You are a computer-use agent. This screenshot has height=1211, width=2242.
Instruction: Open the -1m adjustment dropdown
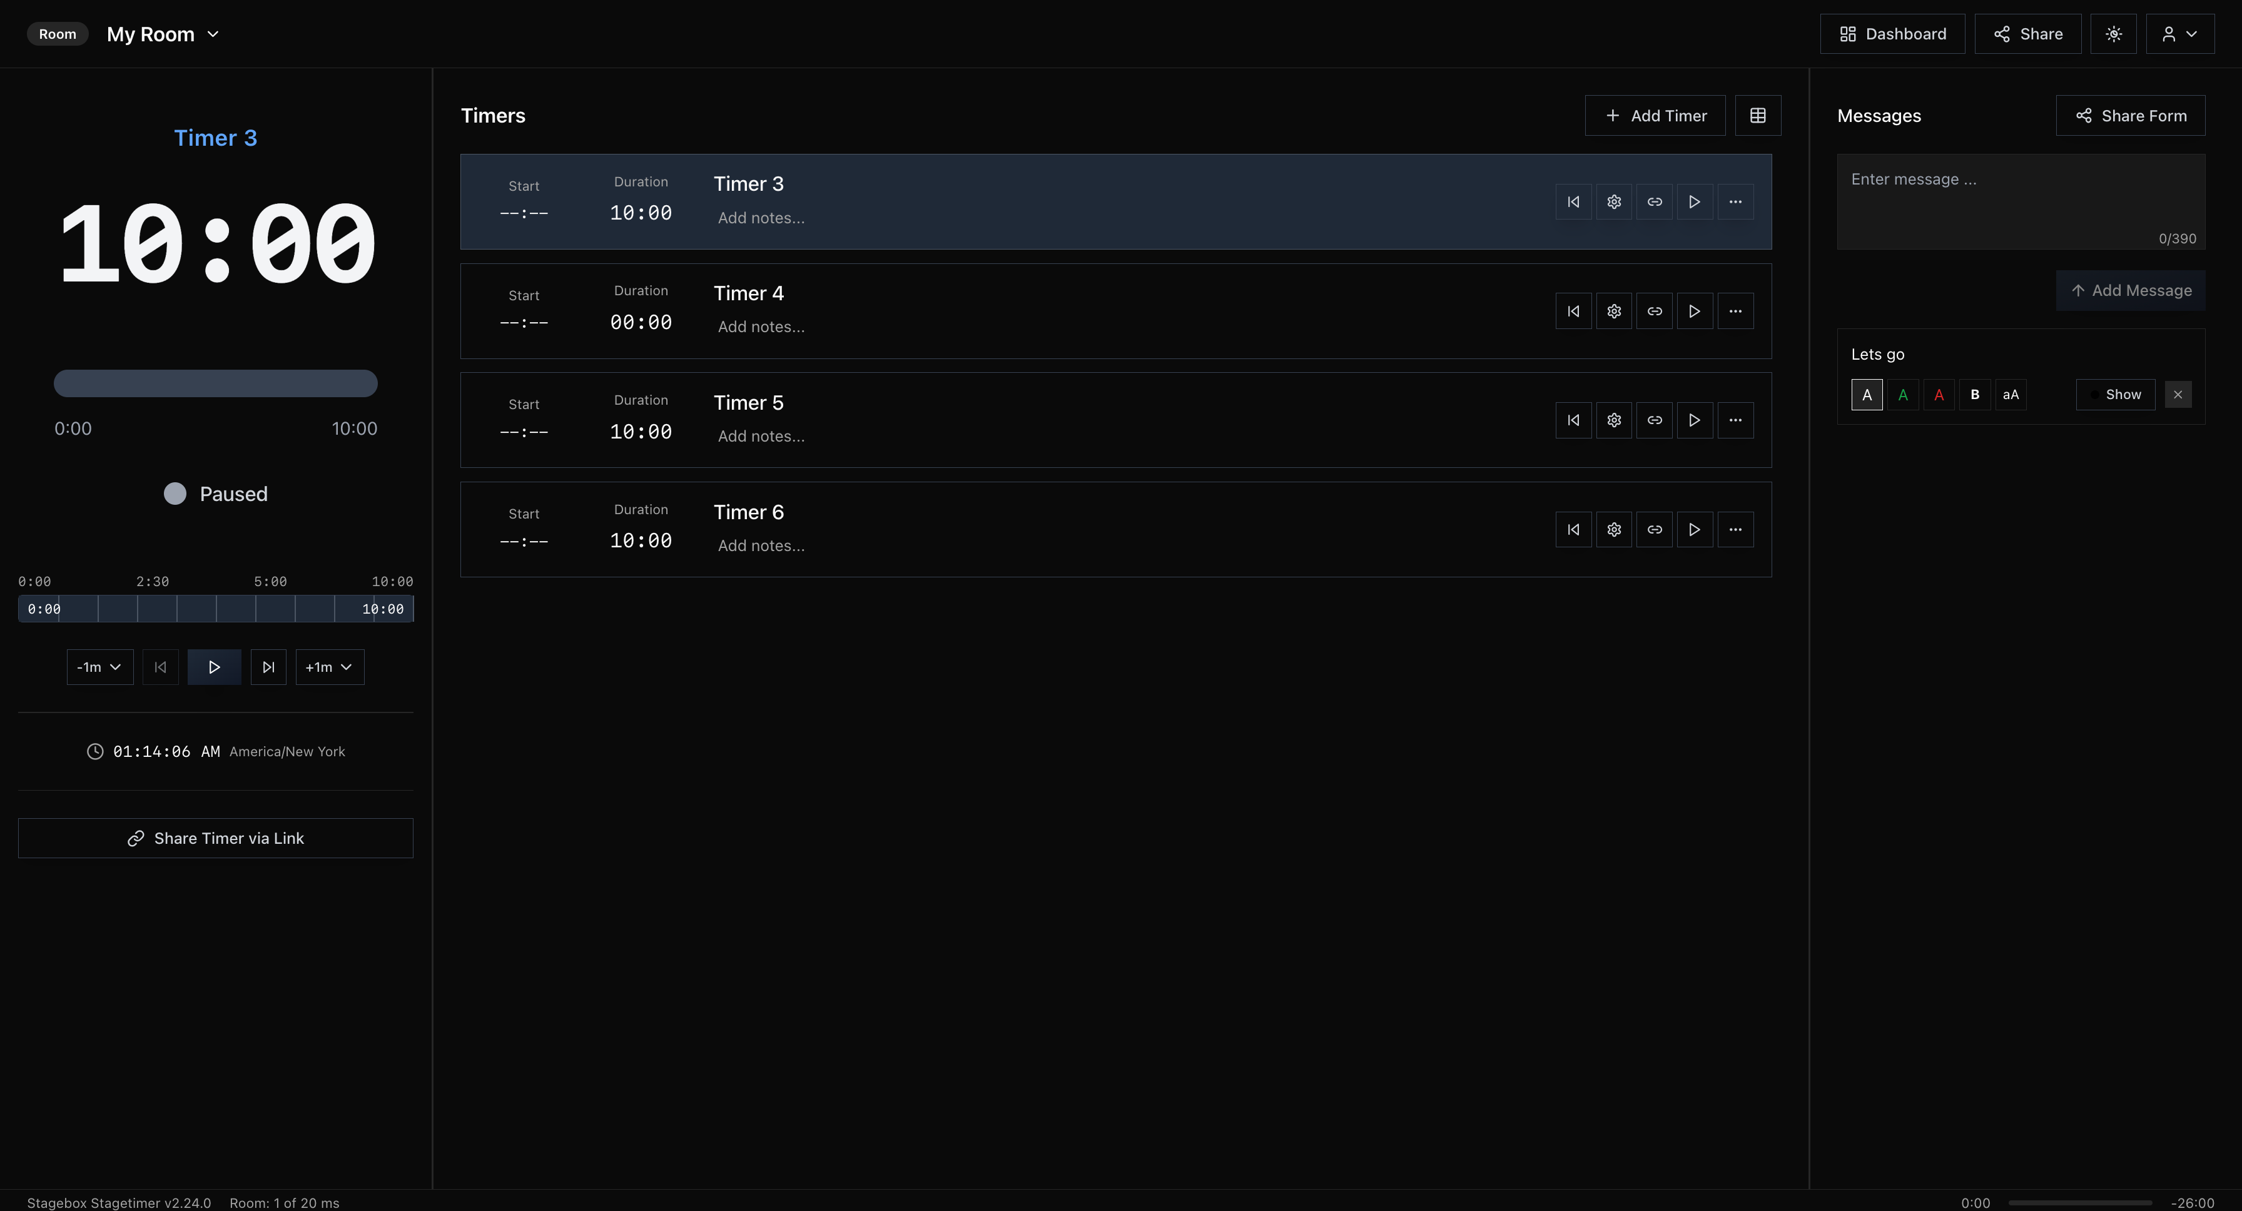coord(99,667)
